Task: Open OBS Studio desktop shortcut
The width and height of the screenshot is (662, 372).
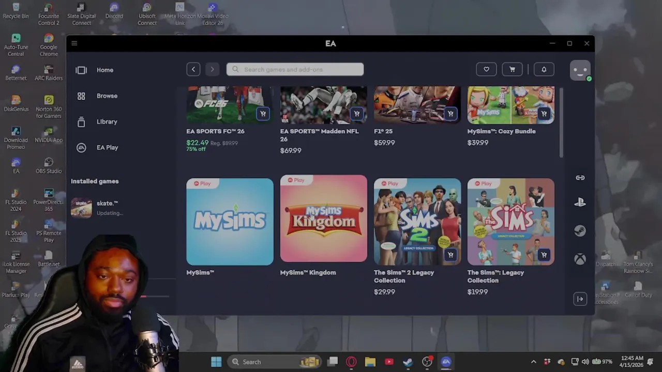Action: 49,166
